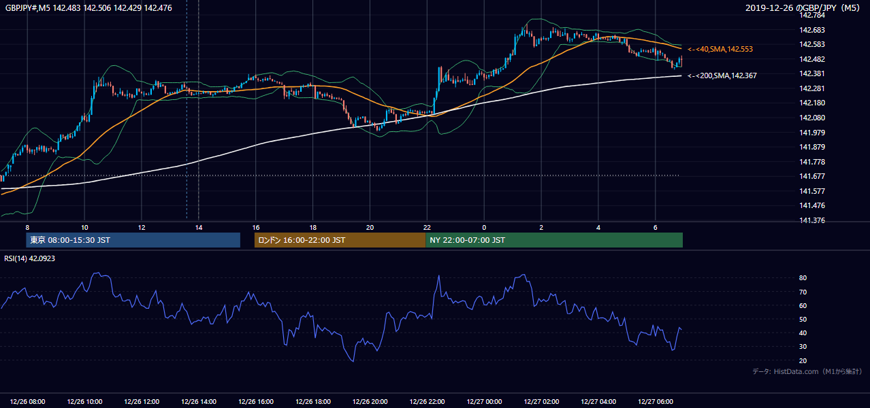The height and width of the screenshot is (408, 870).
Task: Click price axis value 141.376
Action: 811,221
